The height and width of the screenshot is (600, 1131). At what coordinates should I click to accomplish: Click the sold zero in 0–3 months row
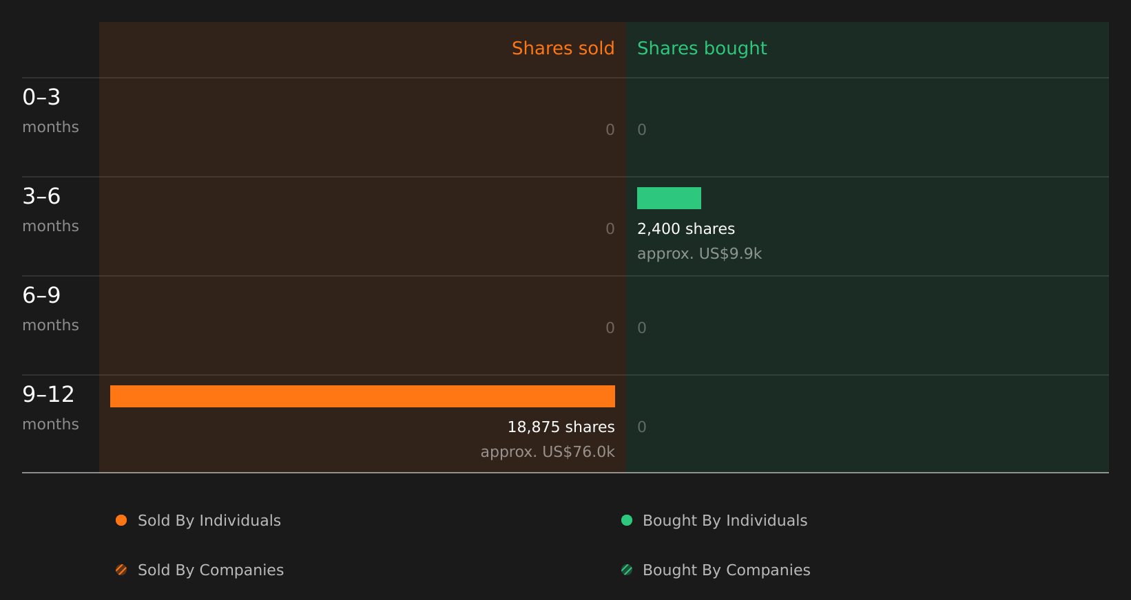pyautogui.click(x=610, y=130)
